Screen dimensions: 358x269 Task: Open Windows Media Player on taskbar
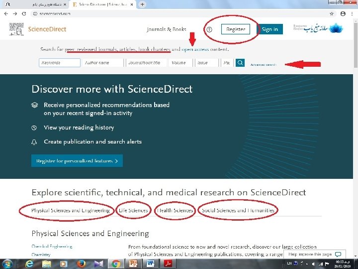(x=64, y=264)
